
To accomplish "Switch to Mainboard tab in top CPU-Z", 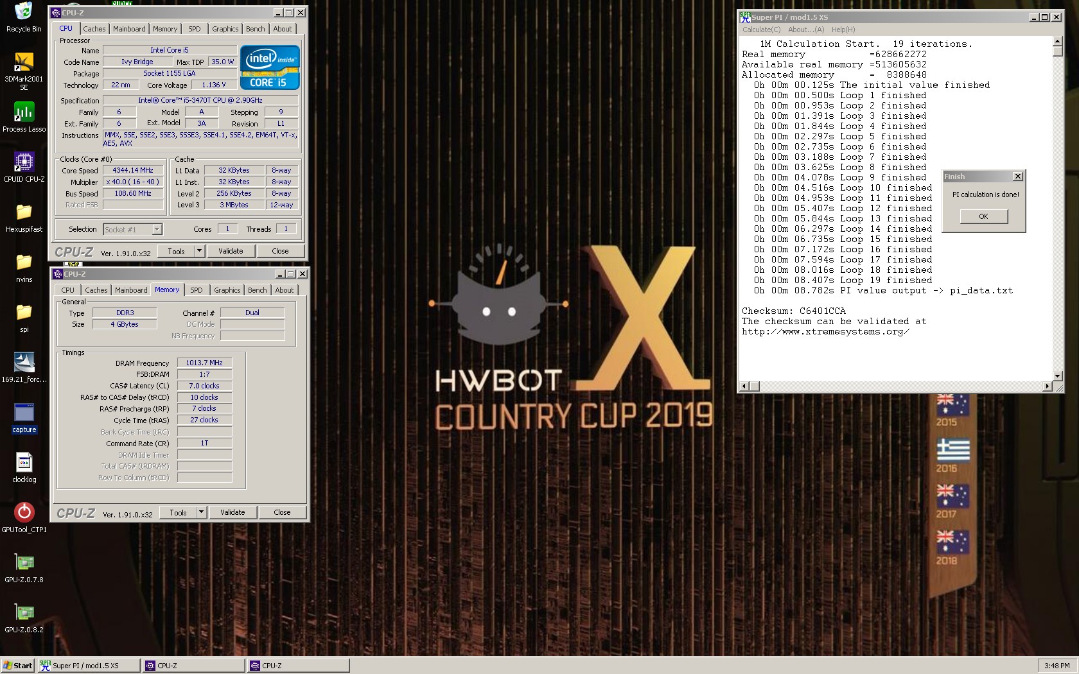I will coord(129,29).
